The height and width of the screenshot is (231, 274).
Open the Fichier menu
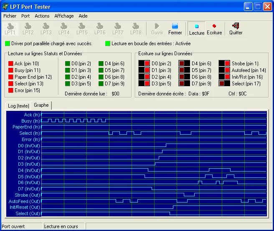10,16
